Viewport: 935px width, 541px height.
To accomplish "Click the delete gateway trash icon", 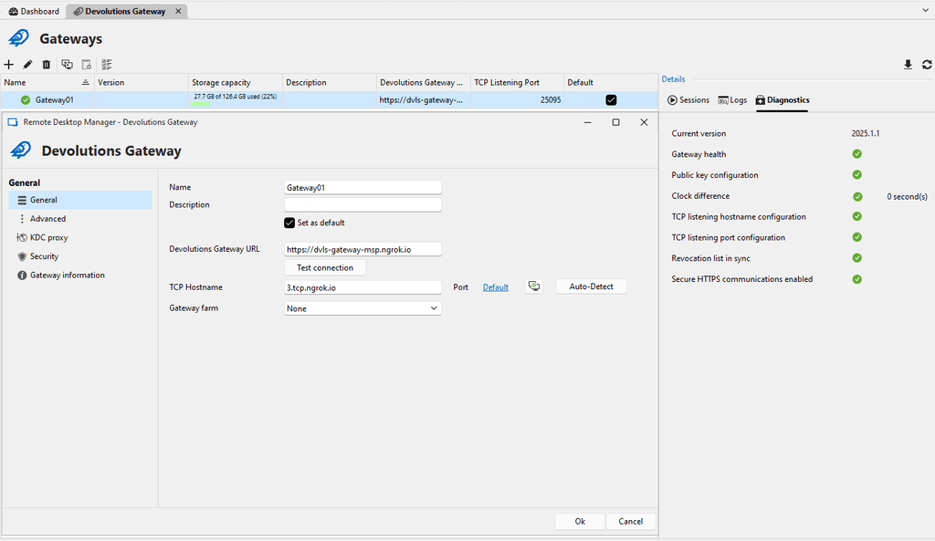I will point(47,65).
